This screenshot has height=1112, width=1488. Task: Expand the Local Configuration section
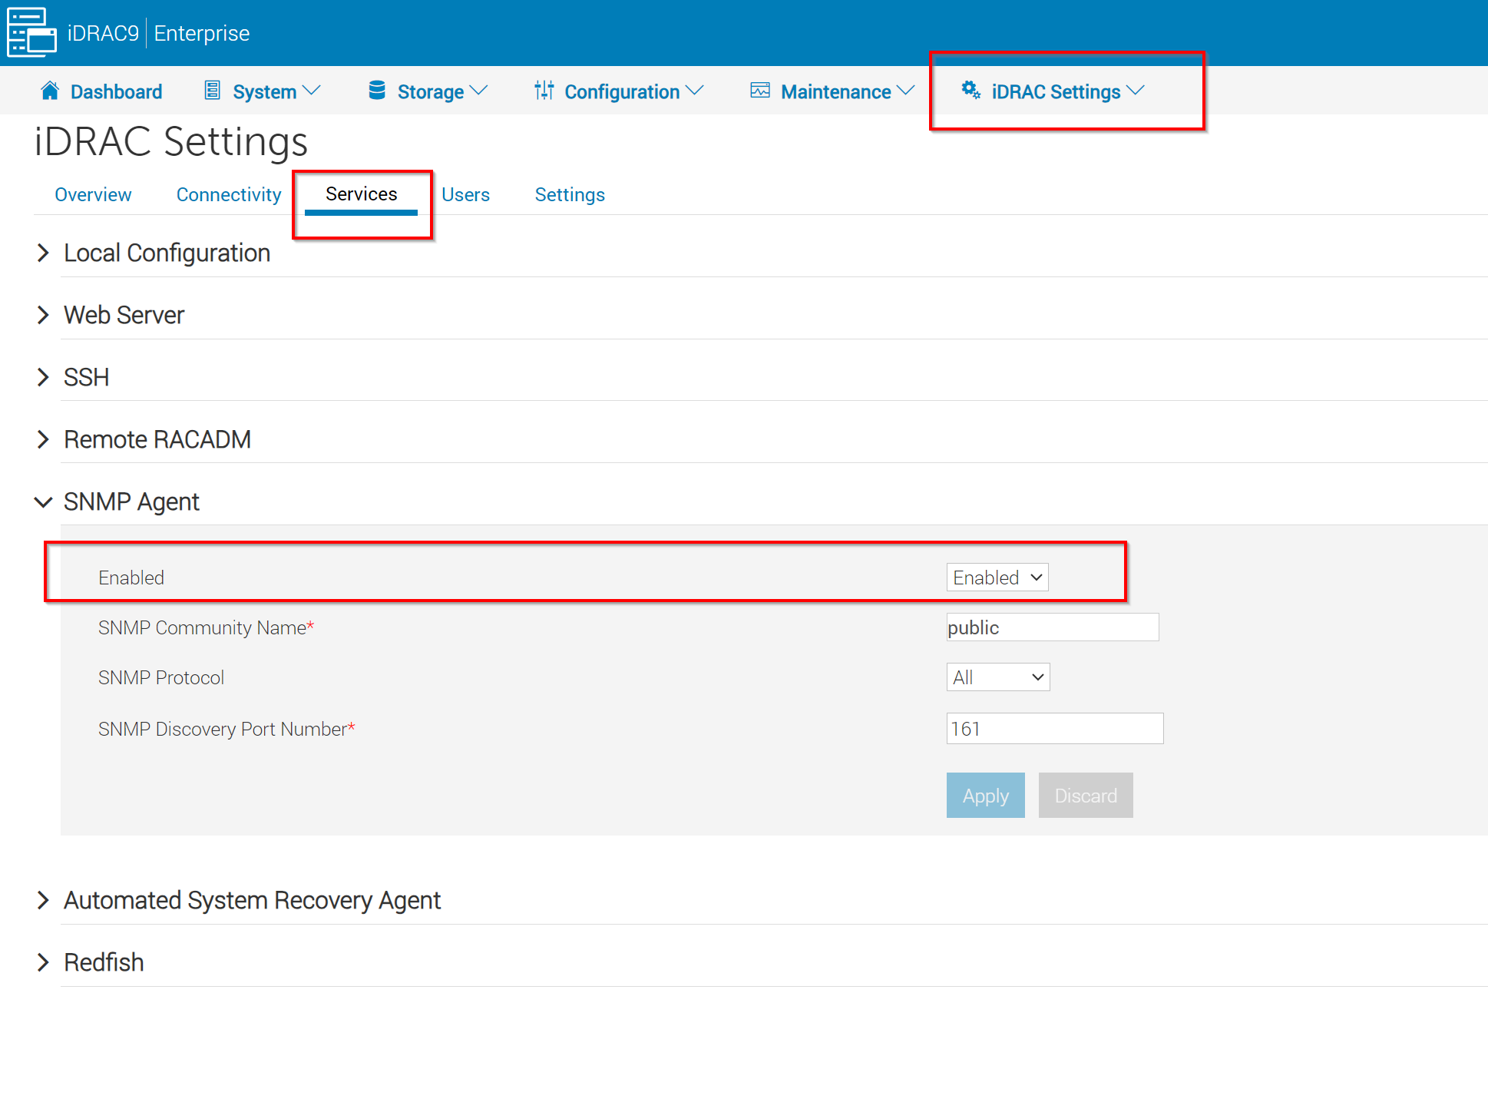coord(44,253)
